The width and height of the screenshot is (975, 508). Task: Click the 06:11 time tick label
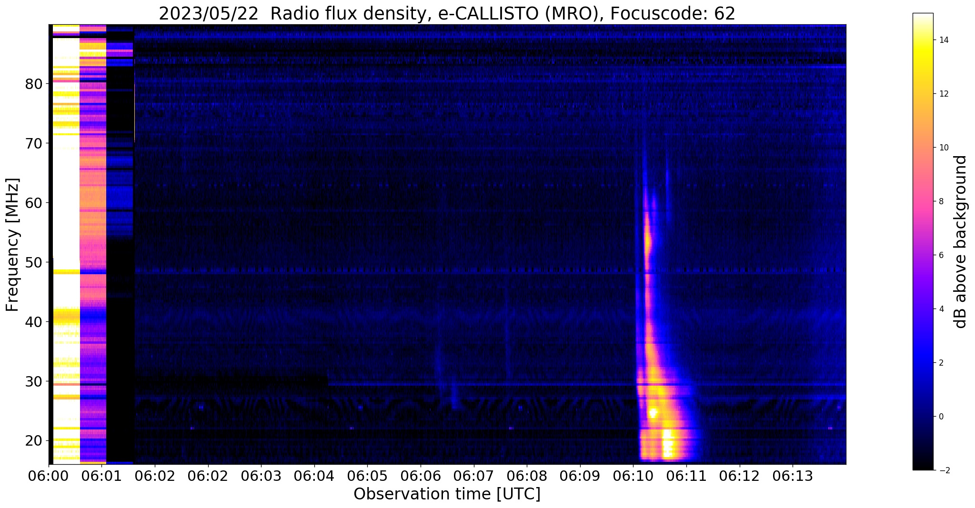(686, 476)
